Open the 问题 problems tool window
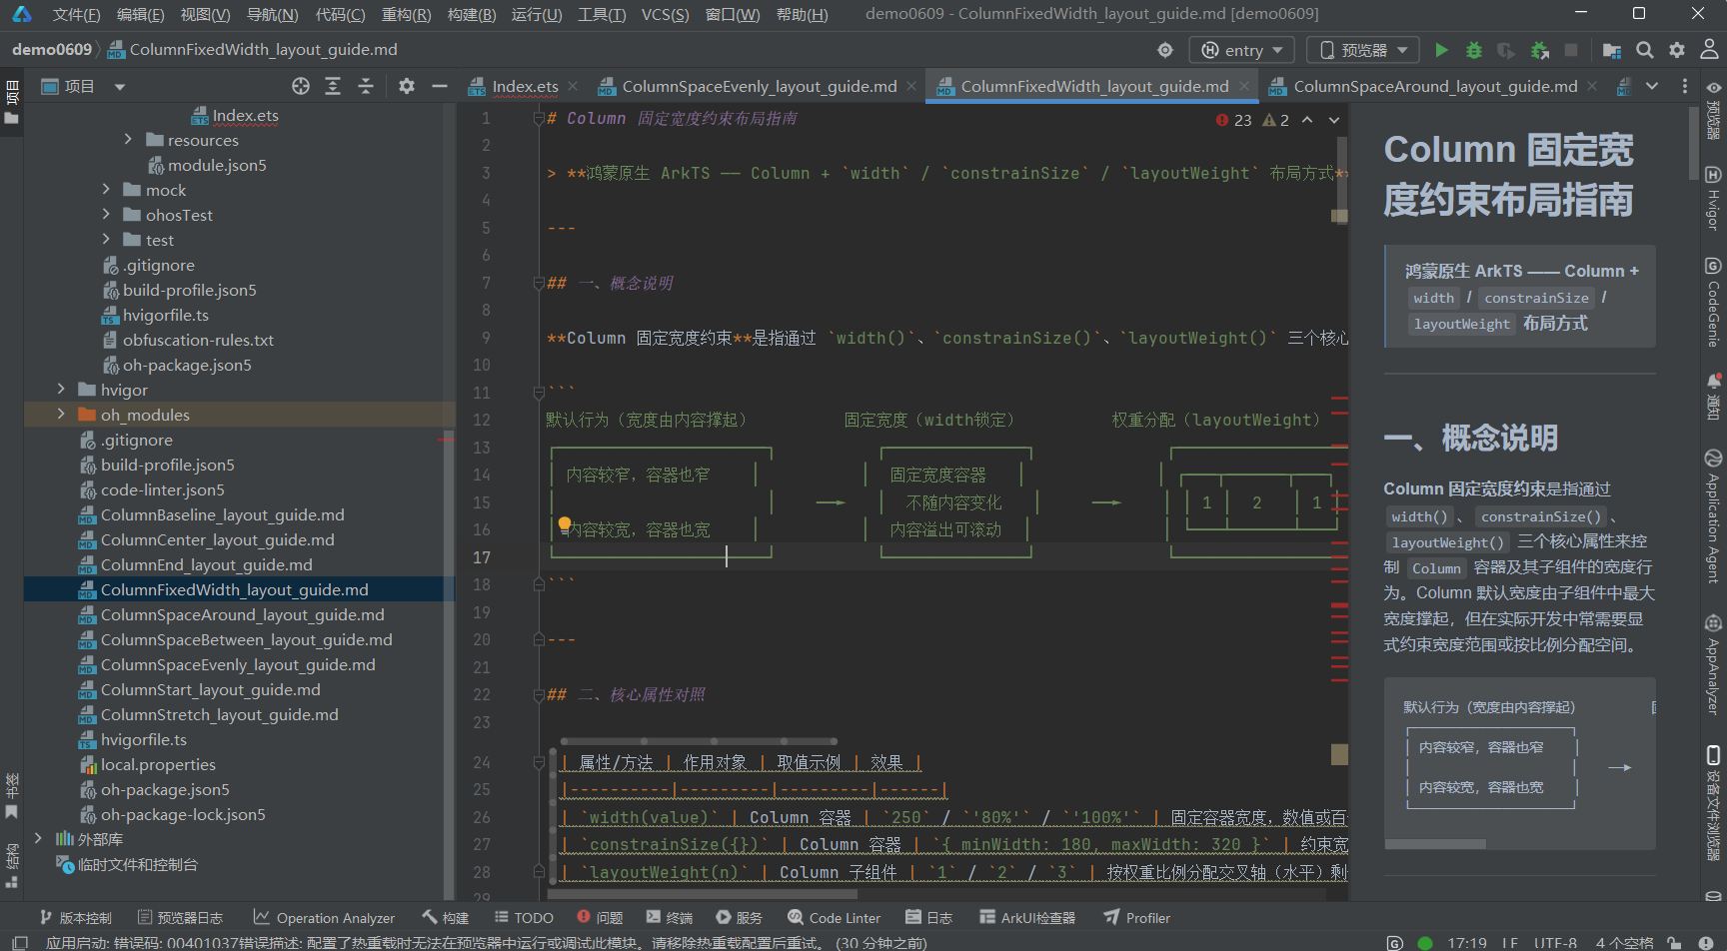 tap(600, 918)
